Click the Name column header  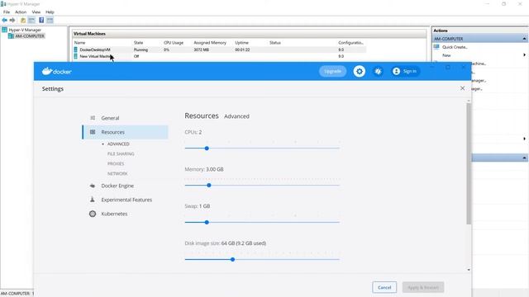point(79,43)
